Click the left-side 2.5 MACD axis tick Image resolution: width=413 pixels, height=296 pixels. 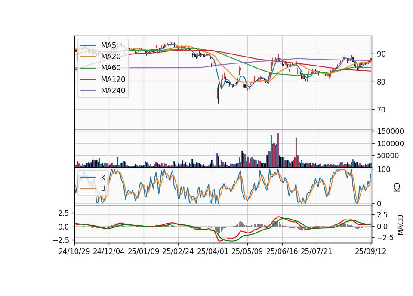(64, 213)
